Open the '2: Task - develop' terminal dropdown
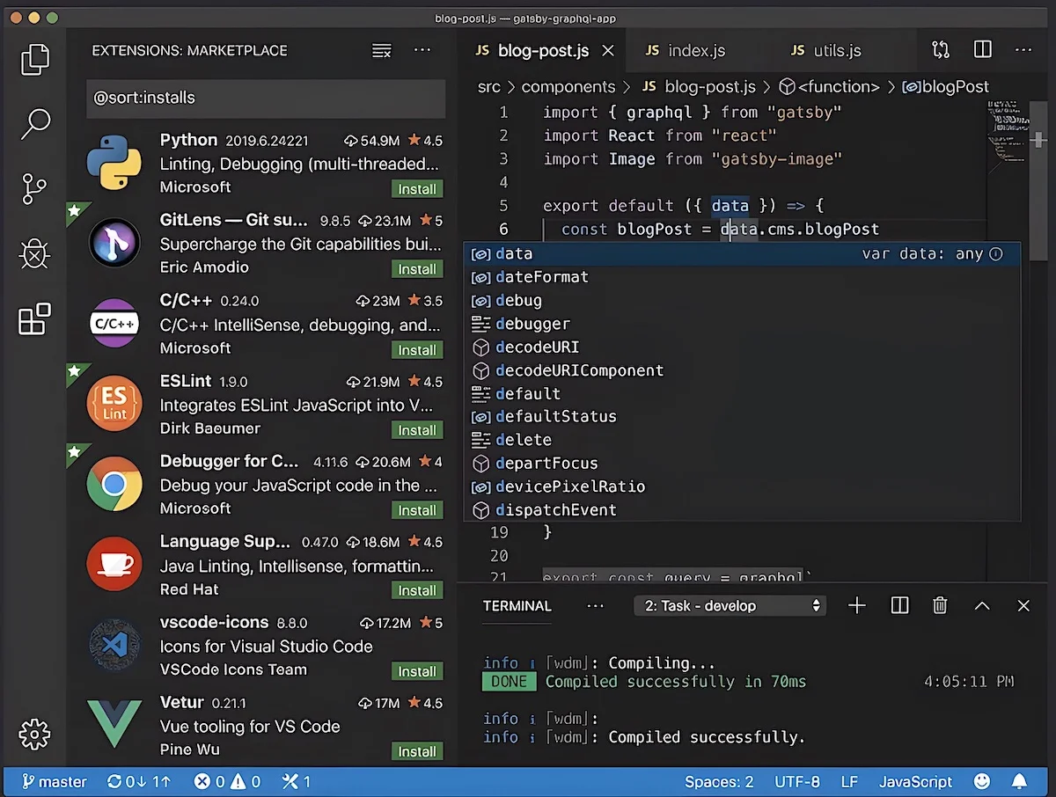The image size is (1056, 797). point(730,605)
